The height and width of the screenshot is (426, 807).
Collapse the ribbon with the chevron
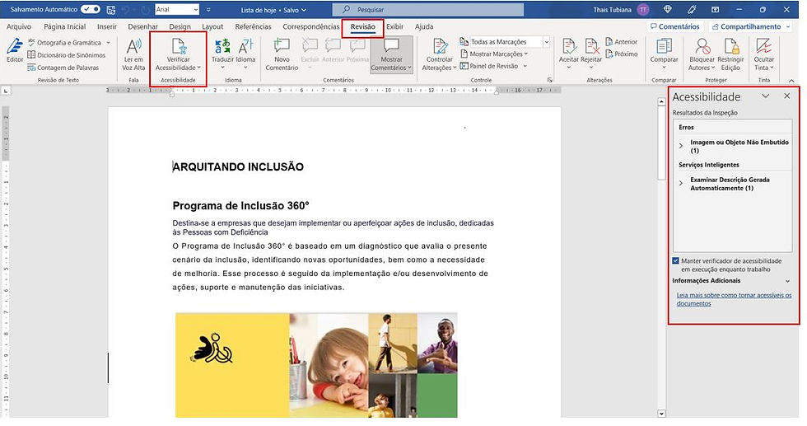point(791,81)
